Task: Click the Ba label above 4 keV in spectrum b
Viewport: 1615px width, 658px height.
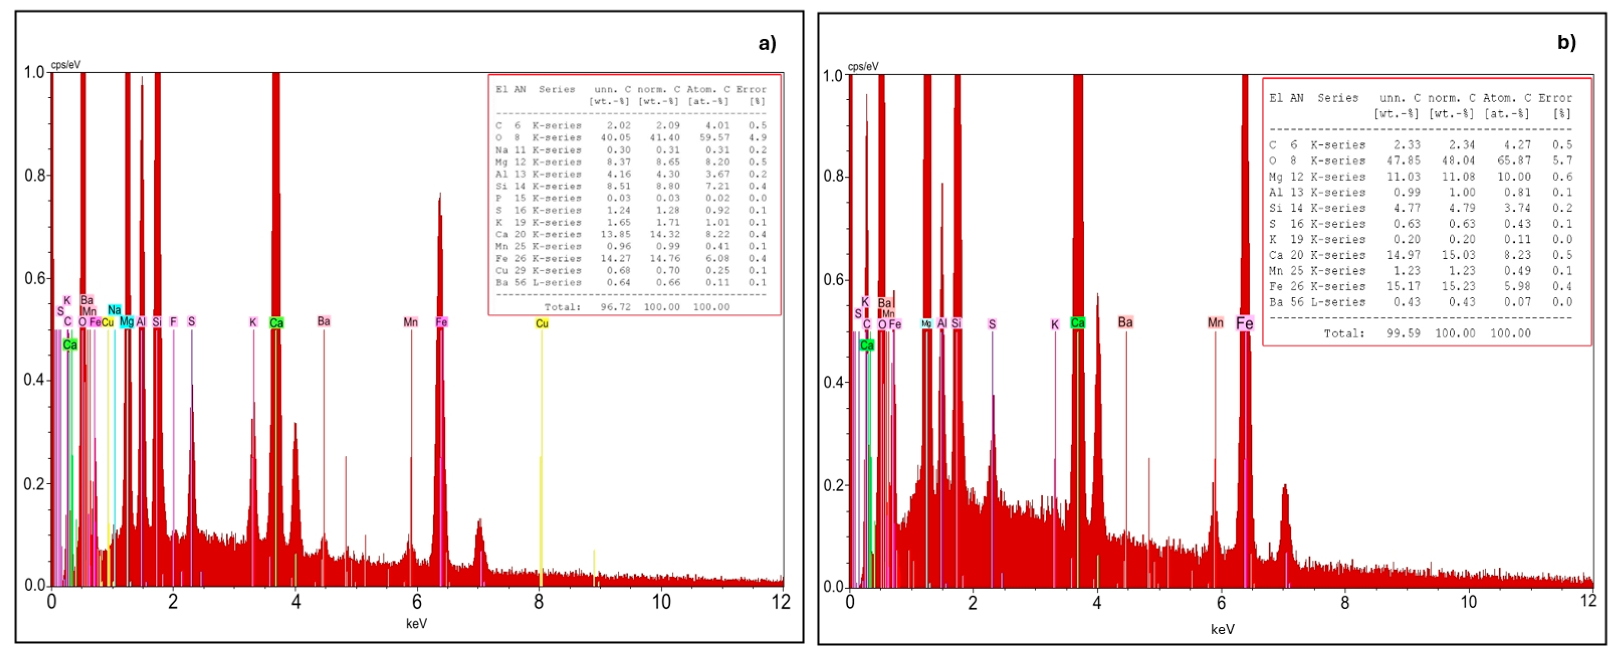Action: [1125, 322]
